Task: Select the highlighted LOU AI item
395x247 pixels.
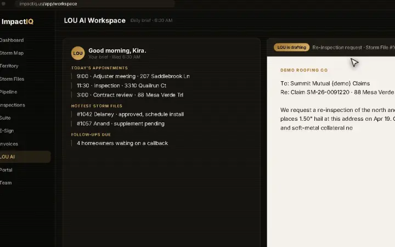Action: [25, 156]
